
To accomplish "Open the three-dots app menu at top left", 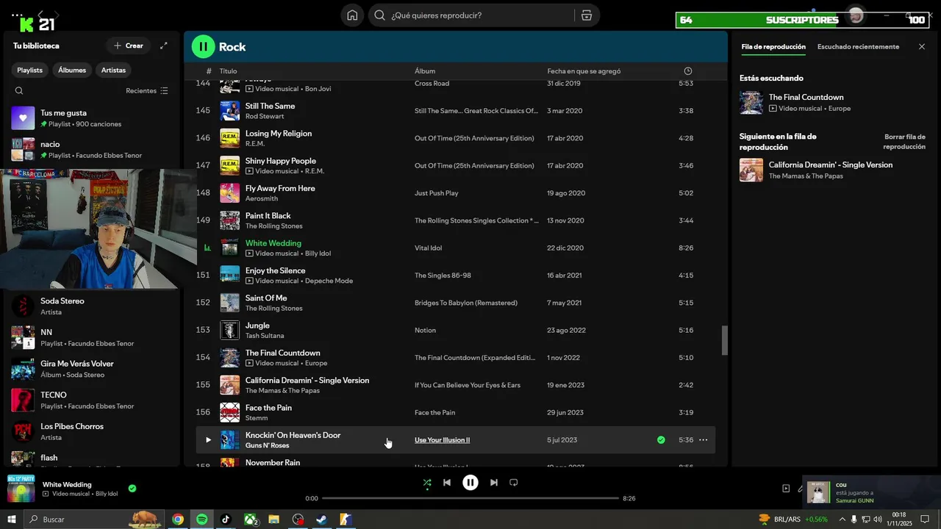I will pos(16,15).
